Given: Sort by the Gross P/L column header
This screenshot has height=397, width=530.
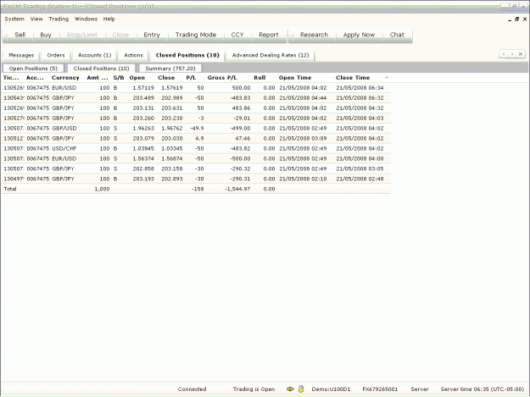Looking at the screenshot, I should [222, 78].
